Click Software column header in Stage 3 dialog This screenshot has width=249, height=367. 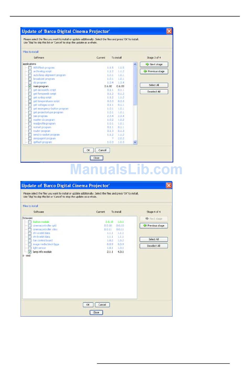coord(39,58)
